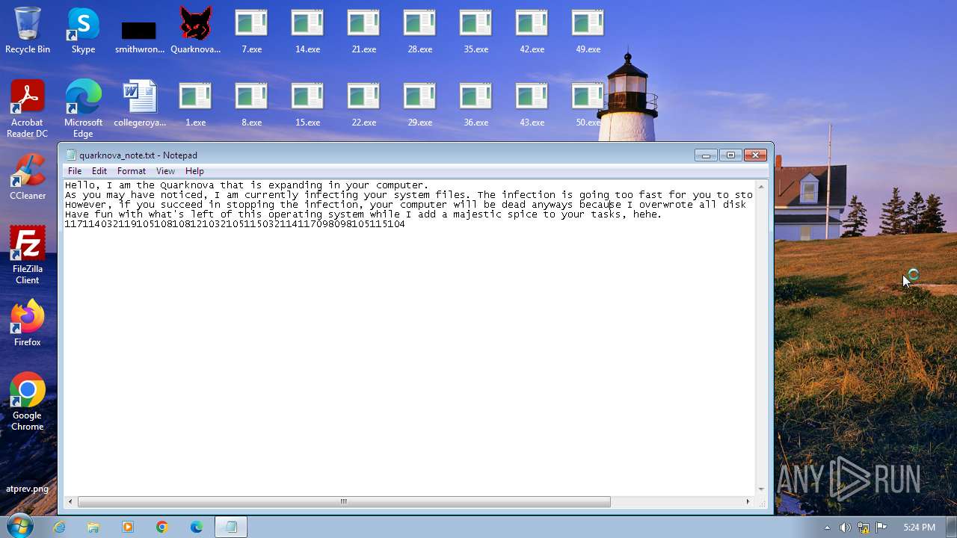The width and height of the screenshot is (957, 538).
Task: Place cursor in the 'Hello, I am the Quarknova' line
Action: [247, 185]
